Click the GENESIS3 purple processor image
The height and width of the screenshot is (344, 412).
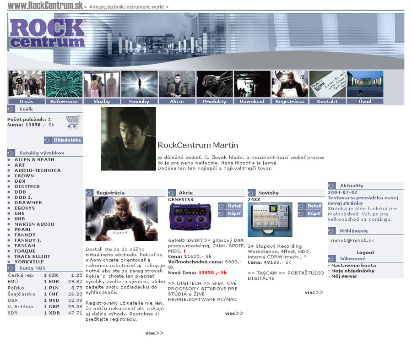[x=190, y=217]
